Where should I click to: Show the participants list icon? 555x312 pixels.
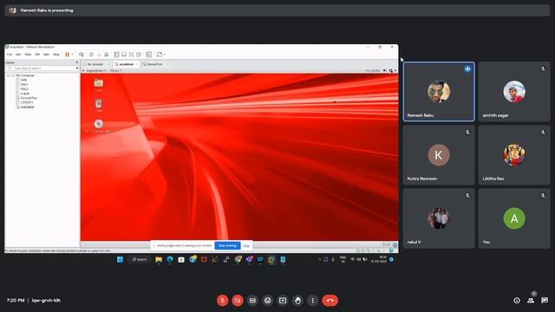click(x=530, y=301)
